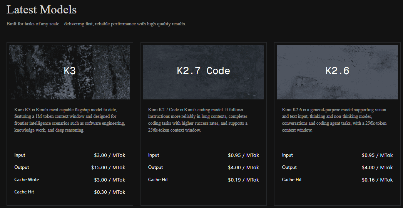Click the Output label in the K2.7 Code card

[156, 167]
